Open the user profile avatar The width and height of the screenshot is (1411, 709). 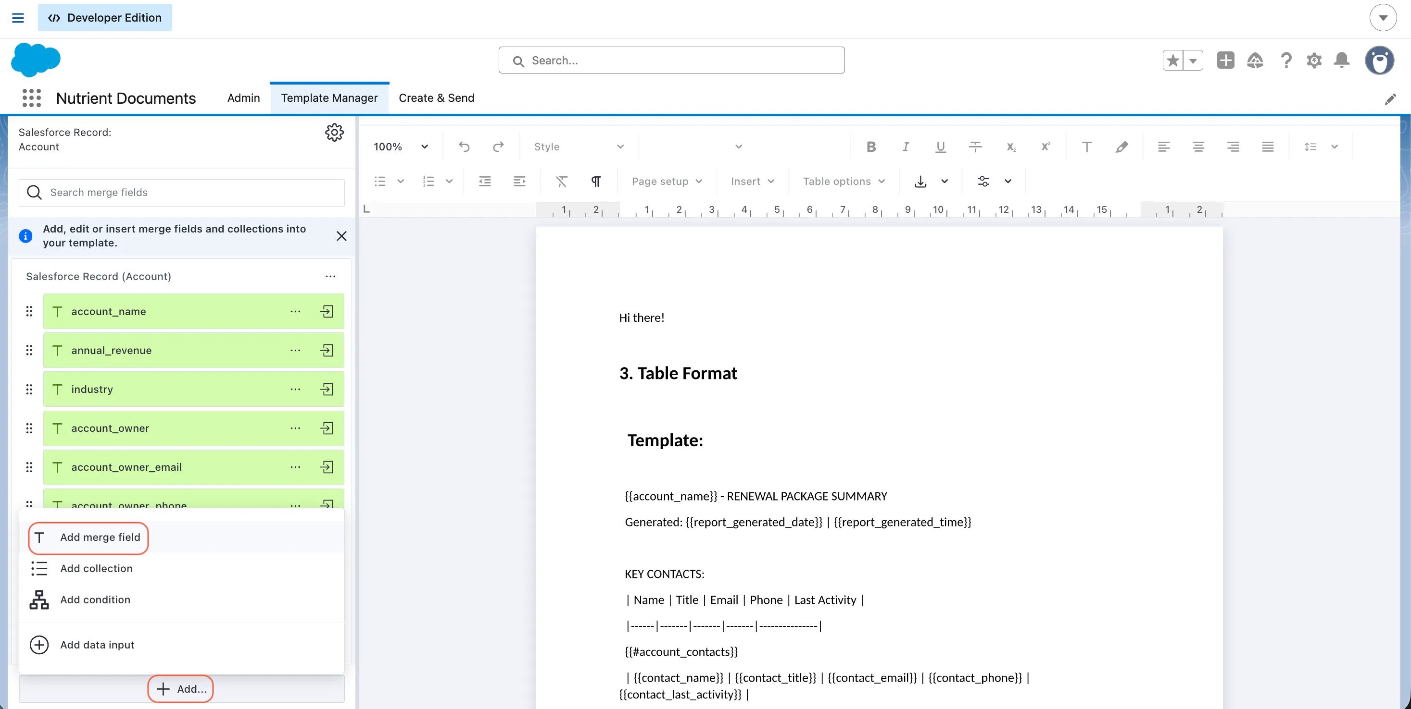pos(1379,60)
